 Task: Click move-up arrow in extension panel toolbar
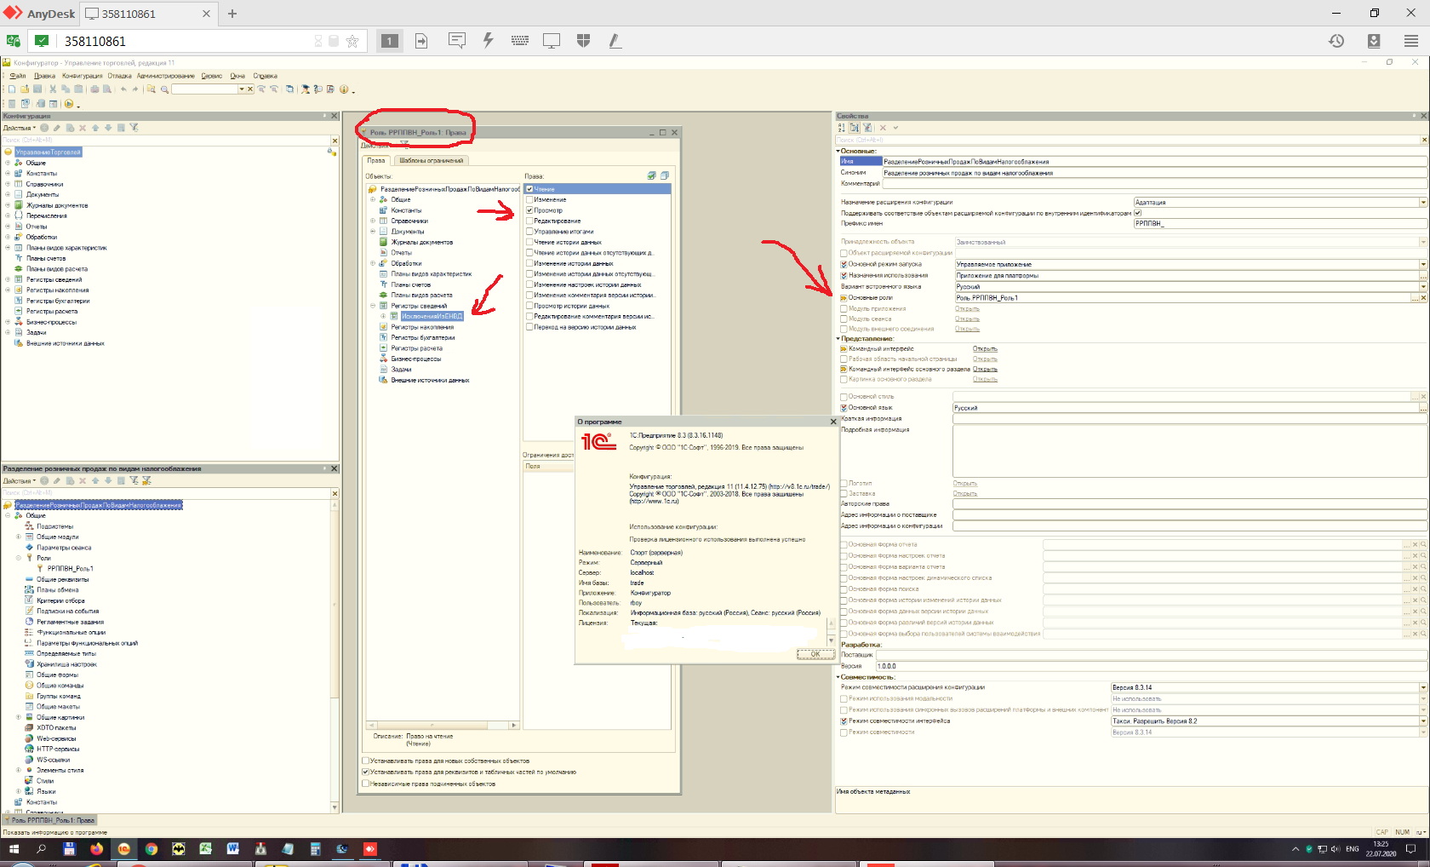click(x=95, y=480)
